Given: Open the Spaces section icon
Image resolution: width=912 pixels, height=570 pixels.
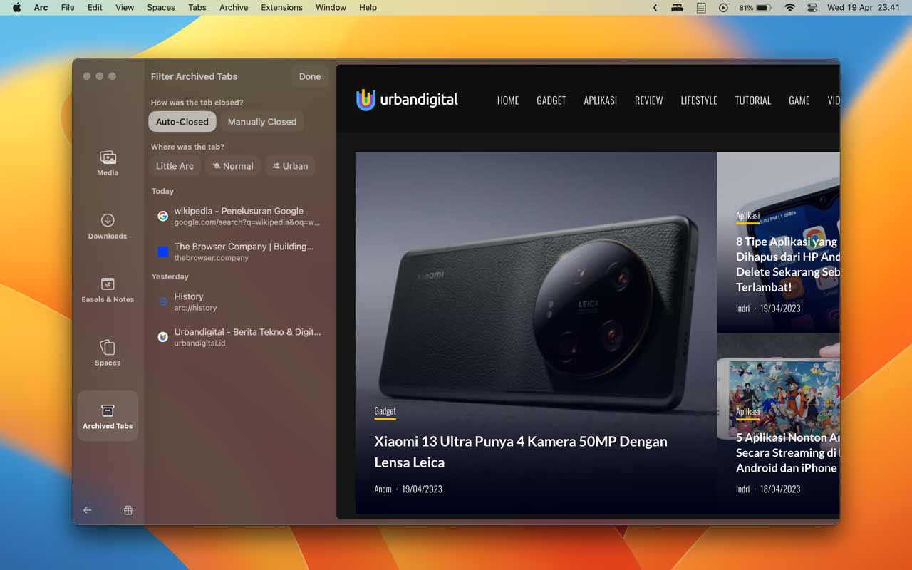Looking at the screenshot, I should pos(108,348).
